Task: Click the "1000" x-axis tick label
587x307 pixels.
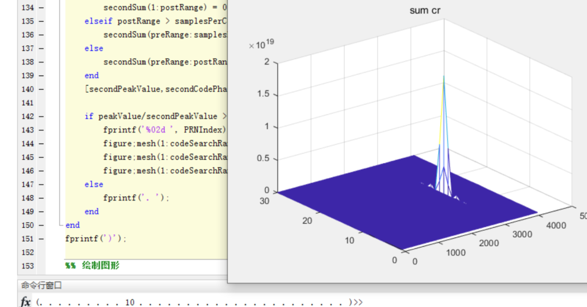Action: point(456,252)
